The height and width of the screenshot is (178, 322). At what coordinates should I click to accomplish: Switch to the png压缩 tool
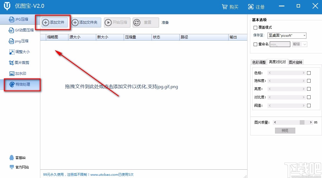click(x=19, y=41)
